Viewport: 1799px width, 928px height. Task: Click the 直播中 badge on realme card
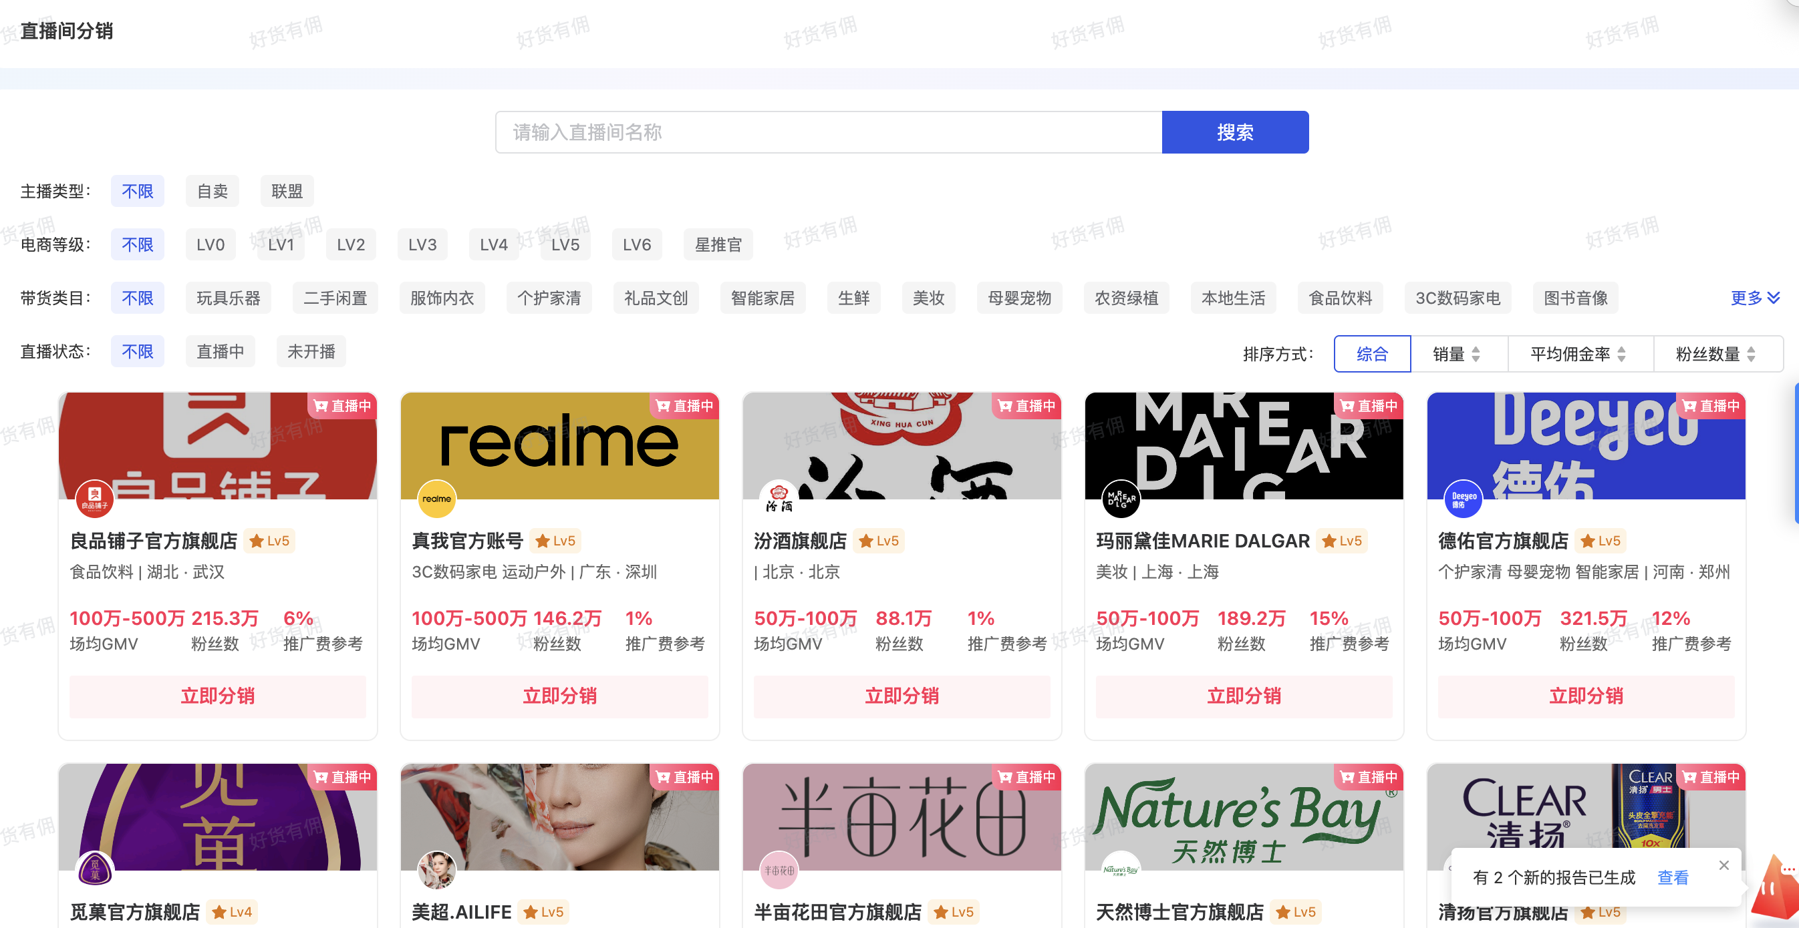coord(685,406)
